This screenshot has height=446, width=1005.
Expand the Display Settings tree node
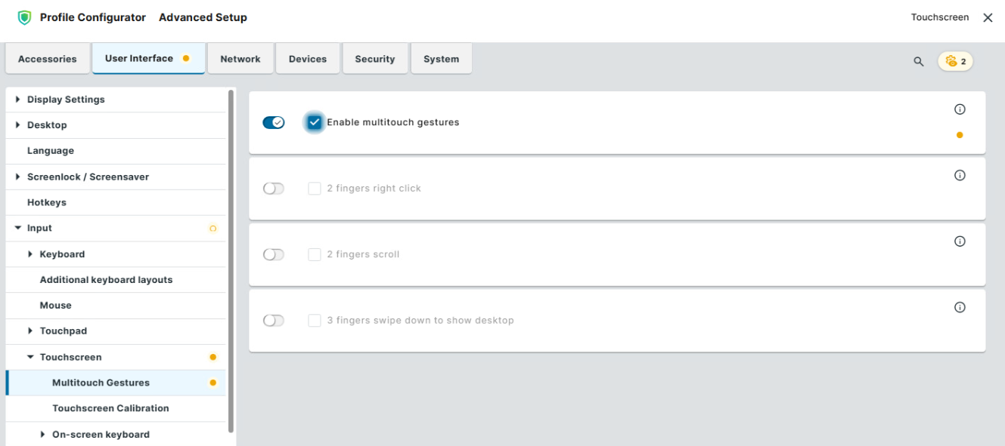click(17, 100)
